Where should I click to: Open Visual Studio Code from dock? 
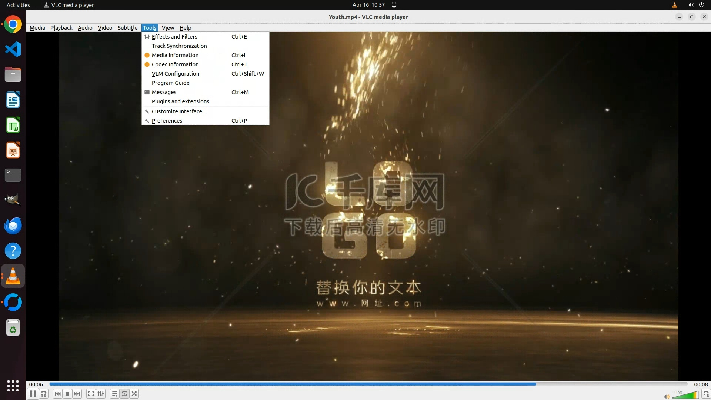[13, 49]
